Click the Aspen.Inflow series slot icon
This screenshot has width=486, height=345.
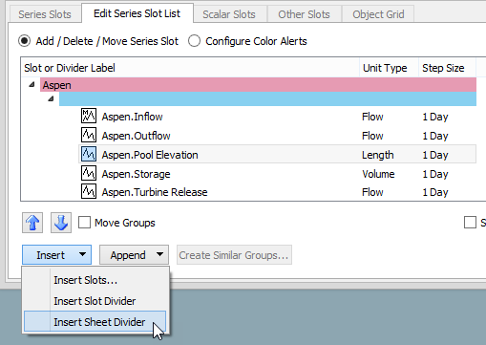coord(89,116)
